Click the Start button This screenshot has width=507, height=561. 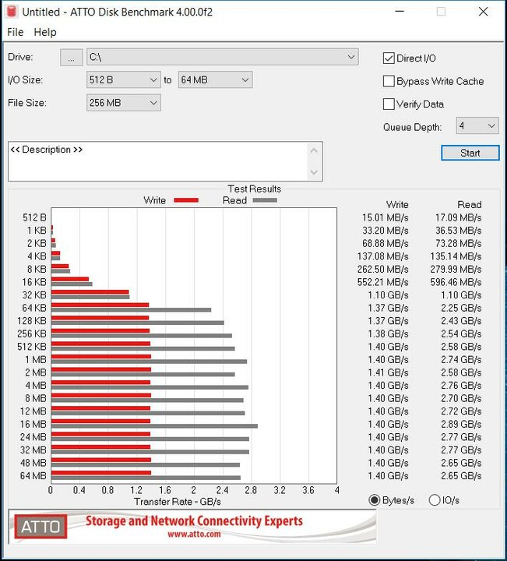pyautogui.click(x=470, y=153)
